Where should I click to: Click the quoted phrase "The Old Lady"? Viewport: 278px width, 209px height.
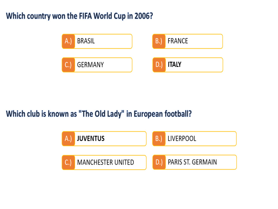click(x=101, y=114)
